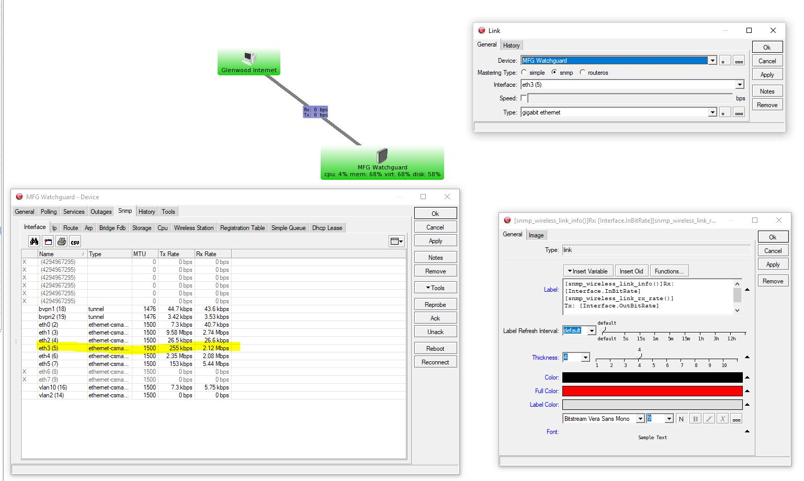
Task: Click Reboot in device window
Action: point(435,349)
